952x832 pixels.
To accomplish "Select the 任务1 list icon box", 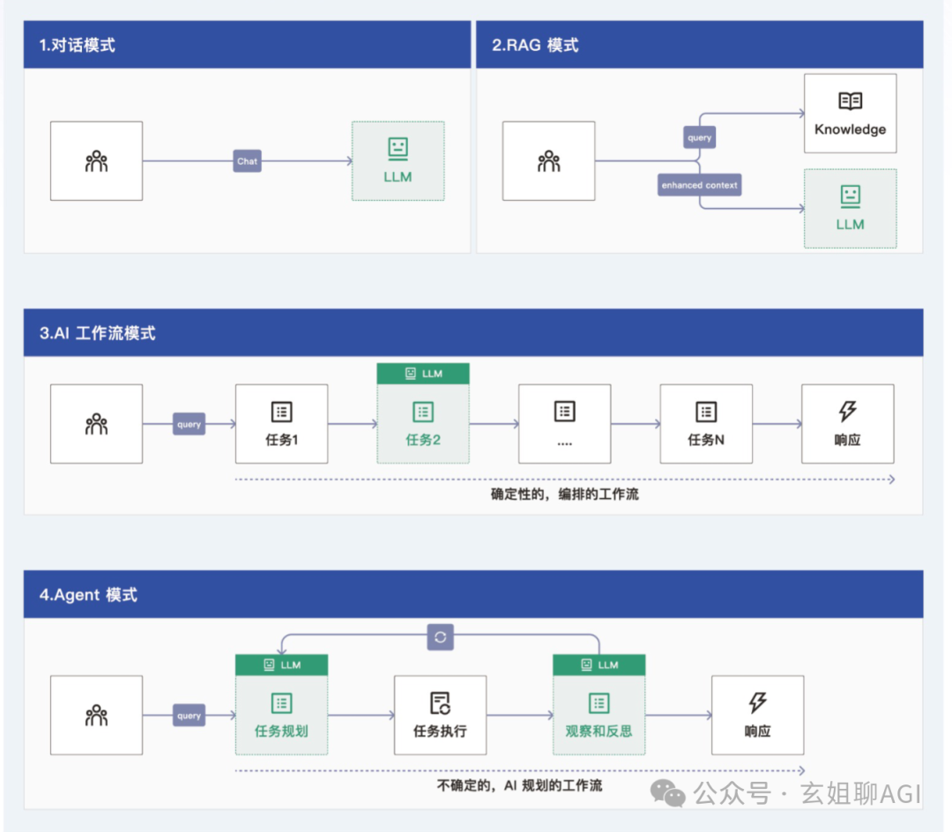I will coord(282,424).
